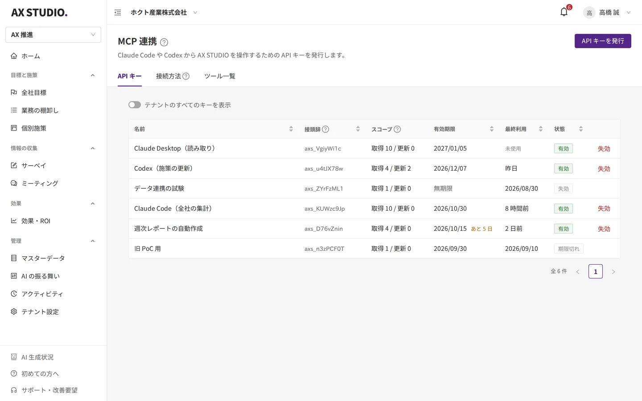The image size is (642, 401).
Task: Sort the table by 有効期限 column
Action: (x=492, y=129)
